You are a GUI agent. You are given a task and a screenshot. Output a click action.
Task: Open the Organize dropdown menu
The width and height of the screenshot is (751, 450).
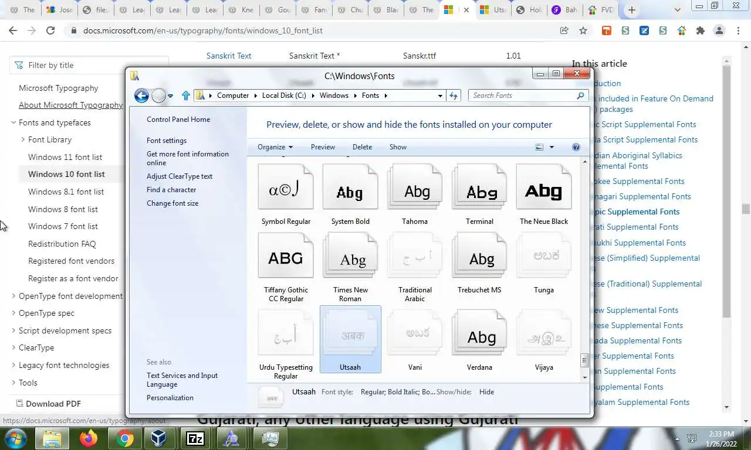(x=275, y=147)
